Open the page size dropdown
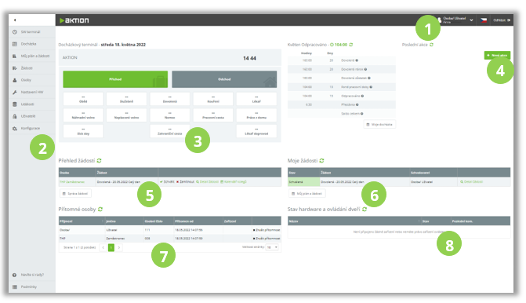Screen dimensions: 526x303 272,247
